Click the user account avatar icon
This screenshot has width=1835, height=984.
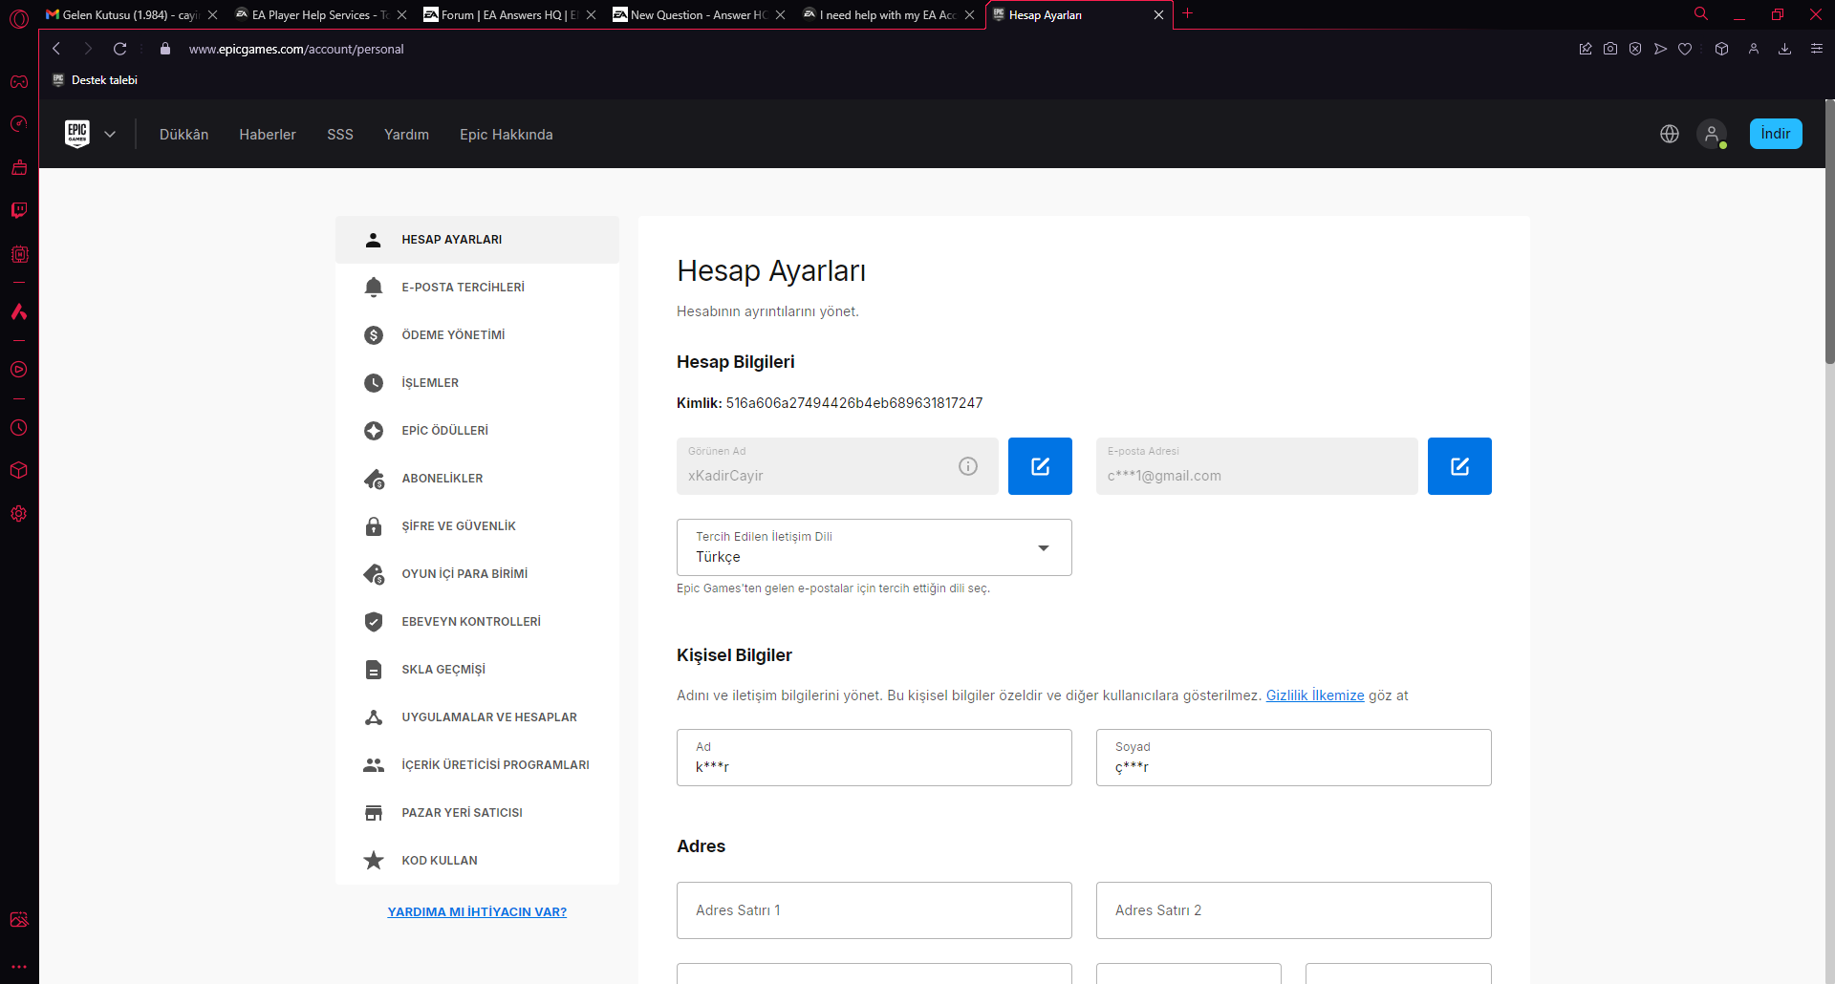coord(1712,135)
